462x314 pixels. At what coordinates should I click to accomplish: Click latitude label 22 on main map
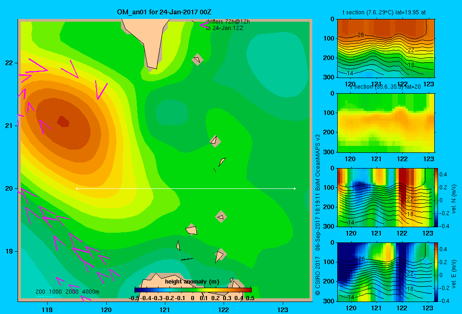coord(9,63)
